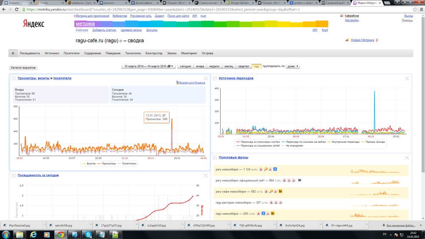Screen dimensions: 425x239
Task: Open the date range dropdown 15 марта 2014
Action: 148,66
